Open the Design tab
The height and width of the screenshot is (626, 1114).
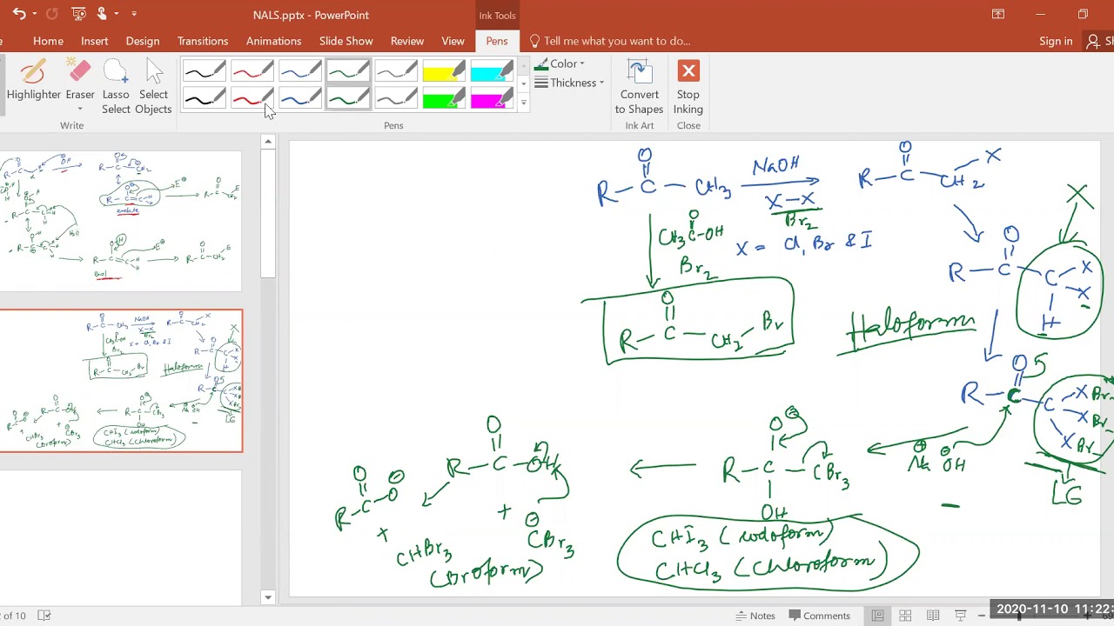[142, 41]
